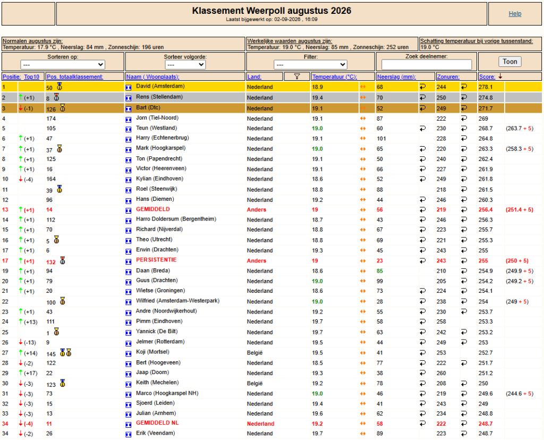The height and width of the screenshot is (440, 544).
Task: Open the Filter dropdown
Action: 310,64
